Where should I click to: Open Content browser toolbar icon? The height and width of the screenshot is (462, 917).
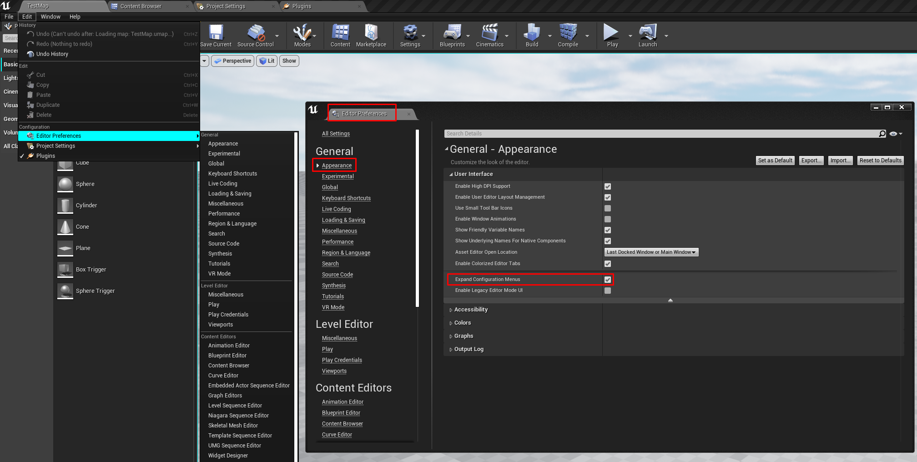coord(340,33)
